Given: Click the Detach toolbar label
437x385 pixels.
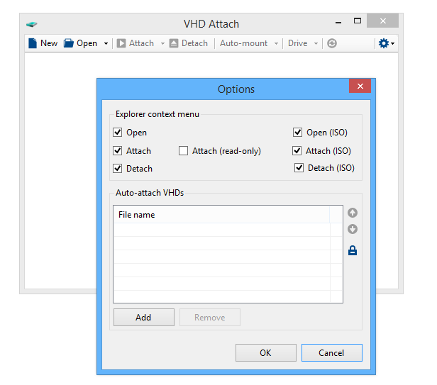Looking at the screenshot, I should click(x=194, y=43).
